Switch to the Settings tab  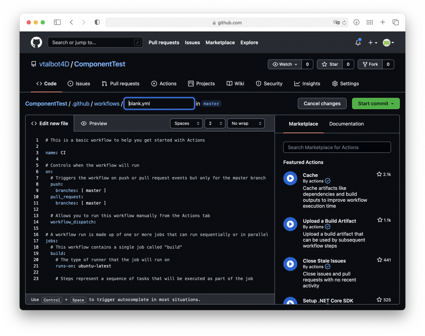coord(345,84)
